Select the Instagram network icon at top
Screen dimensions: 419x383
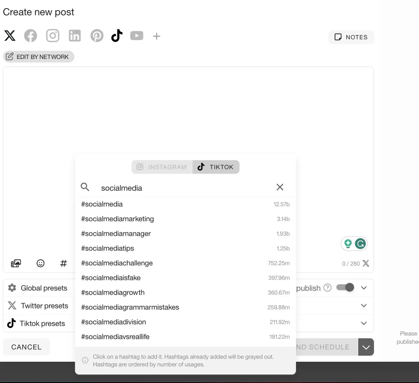point(53,36)
